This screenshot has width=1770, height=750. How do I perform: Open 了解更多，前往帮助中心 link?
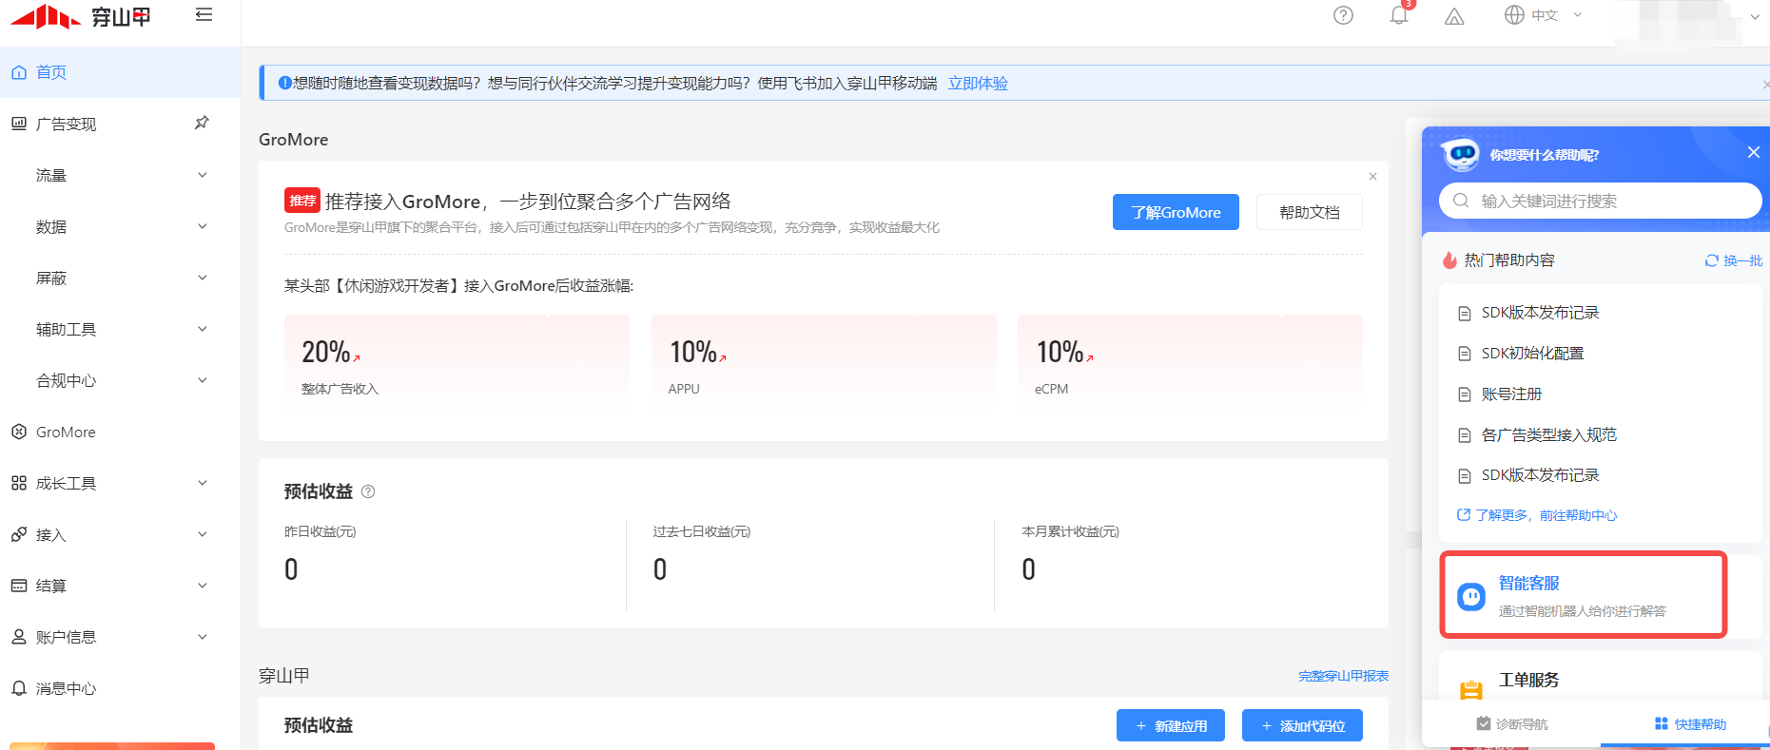click(1537, 515)
